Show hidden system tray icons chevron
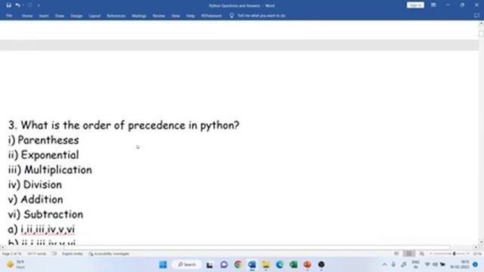This screenshot has height=272, width=484. tap(385, 264)
